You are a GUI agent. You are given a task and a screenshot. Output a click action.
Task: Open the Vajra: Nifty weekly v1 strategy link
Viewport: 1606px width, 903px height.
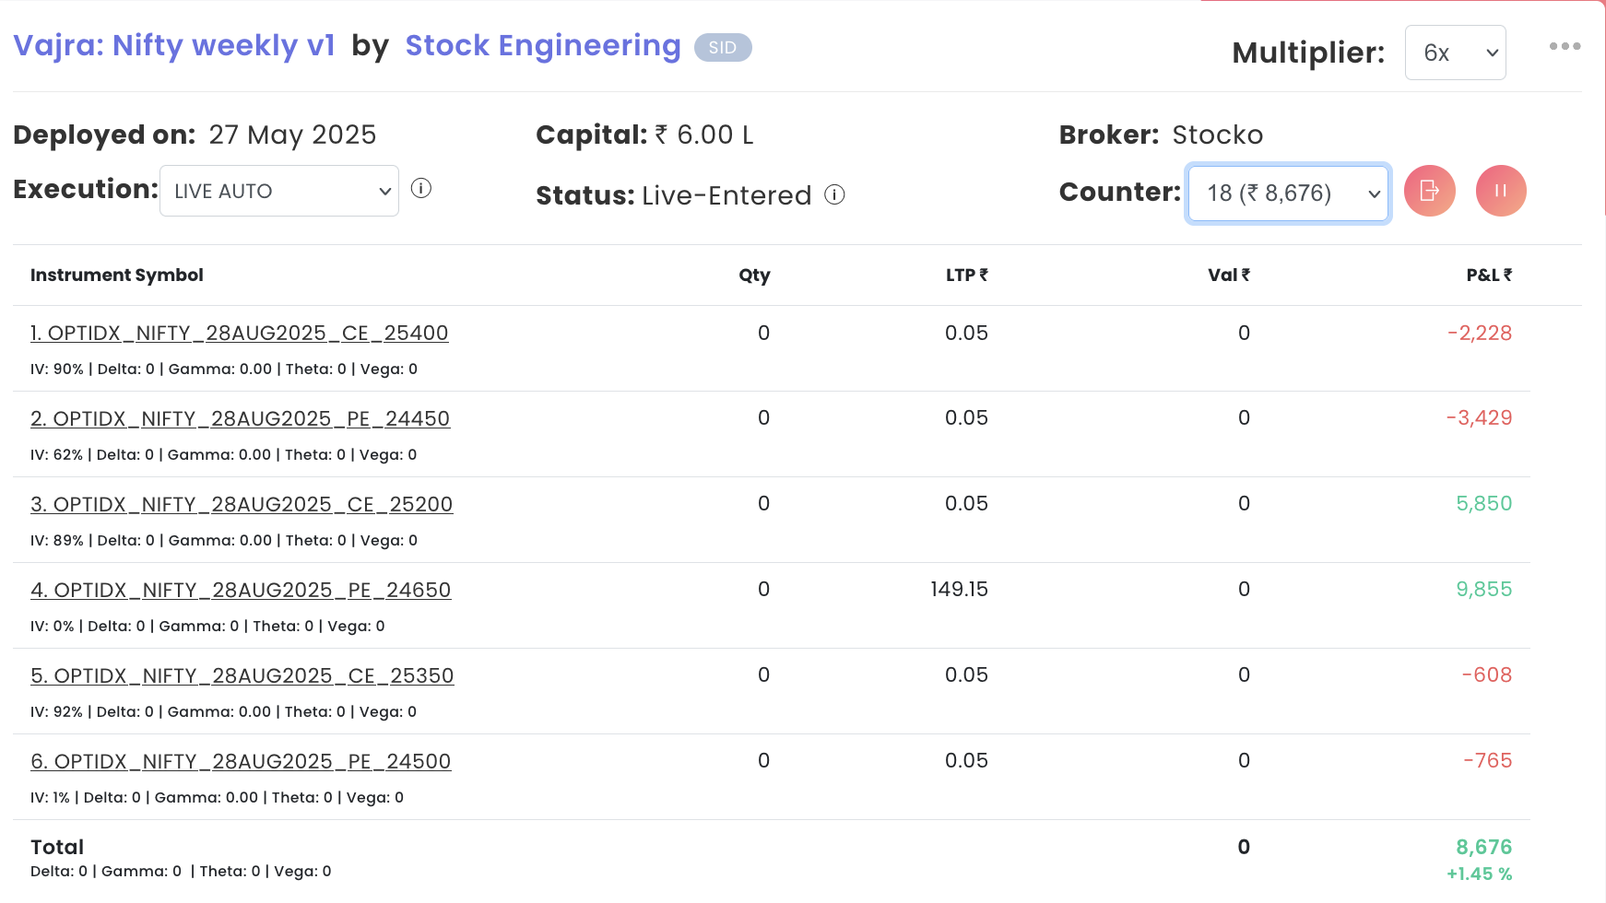174,45
